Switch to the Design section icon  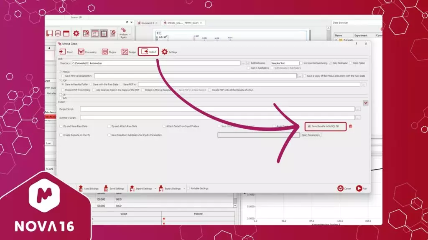pos(125,52)
